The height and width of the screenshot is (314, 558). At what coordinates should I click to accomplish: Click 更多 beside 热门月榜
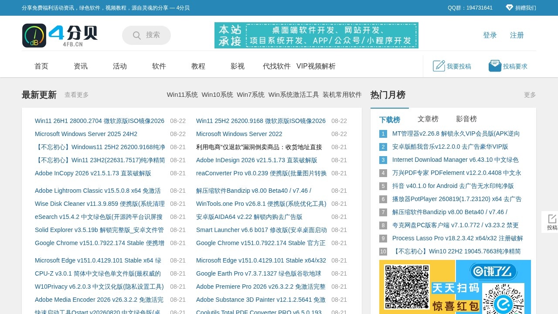[530, 95]
